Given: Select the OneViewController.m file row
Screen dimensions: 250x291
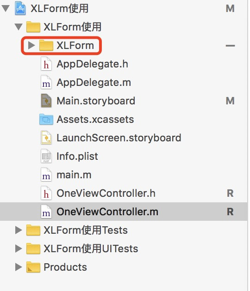Looking at the screenshot, I should point(124,212).
